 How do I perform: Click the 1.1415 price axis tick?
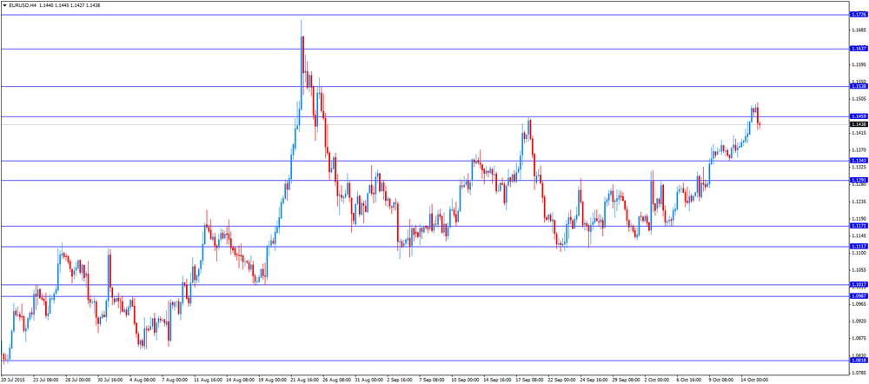(858, 133)
